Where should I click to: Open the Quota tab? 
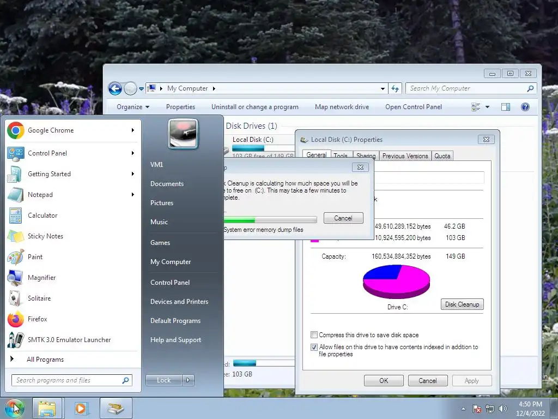[442, 155]
